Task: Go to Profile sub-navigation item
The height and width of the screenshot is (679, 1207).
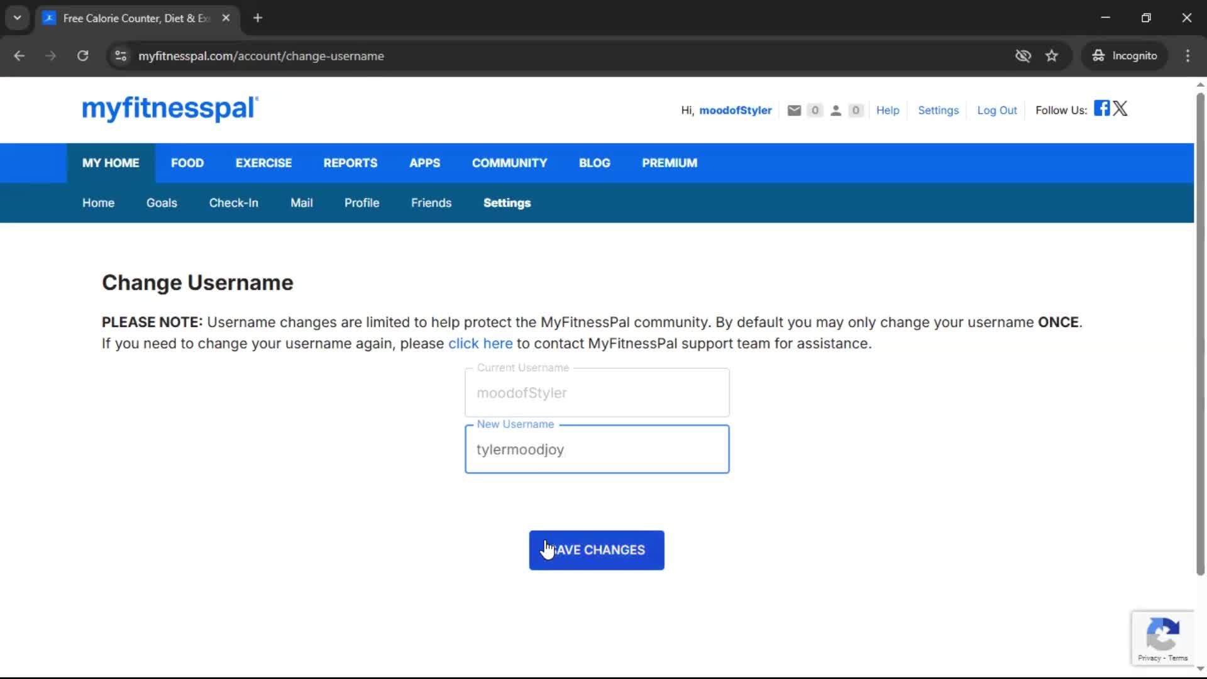Action: coord(361,203)
